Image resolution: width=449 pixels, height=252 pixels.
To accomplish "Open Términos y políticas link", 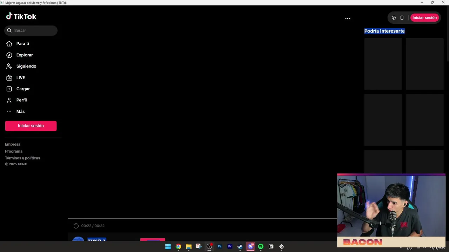I will click(22, 158).
